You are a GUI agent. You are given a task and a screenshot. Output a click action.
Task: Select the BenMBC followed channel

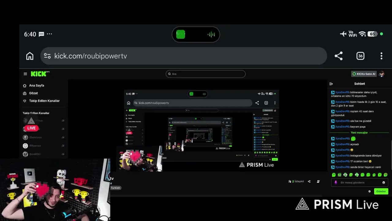point(44,154)
